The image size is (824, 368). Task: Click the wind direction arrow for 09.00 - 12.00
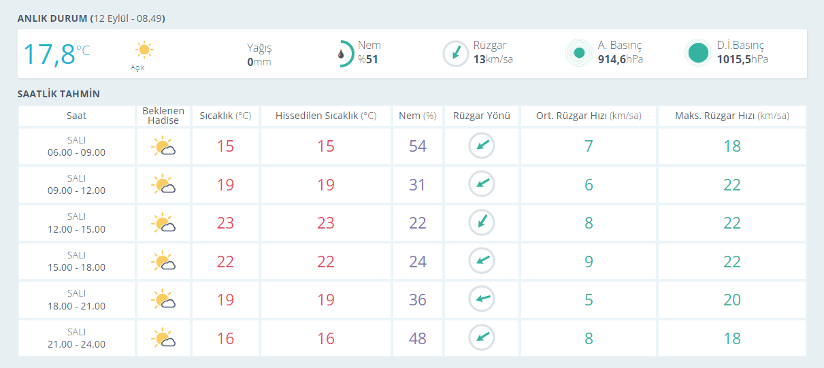coord(482,184)
